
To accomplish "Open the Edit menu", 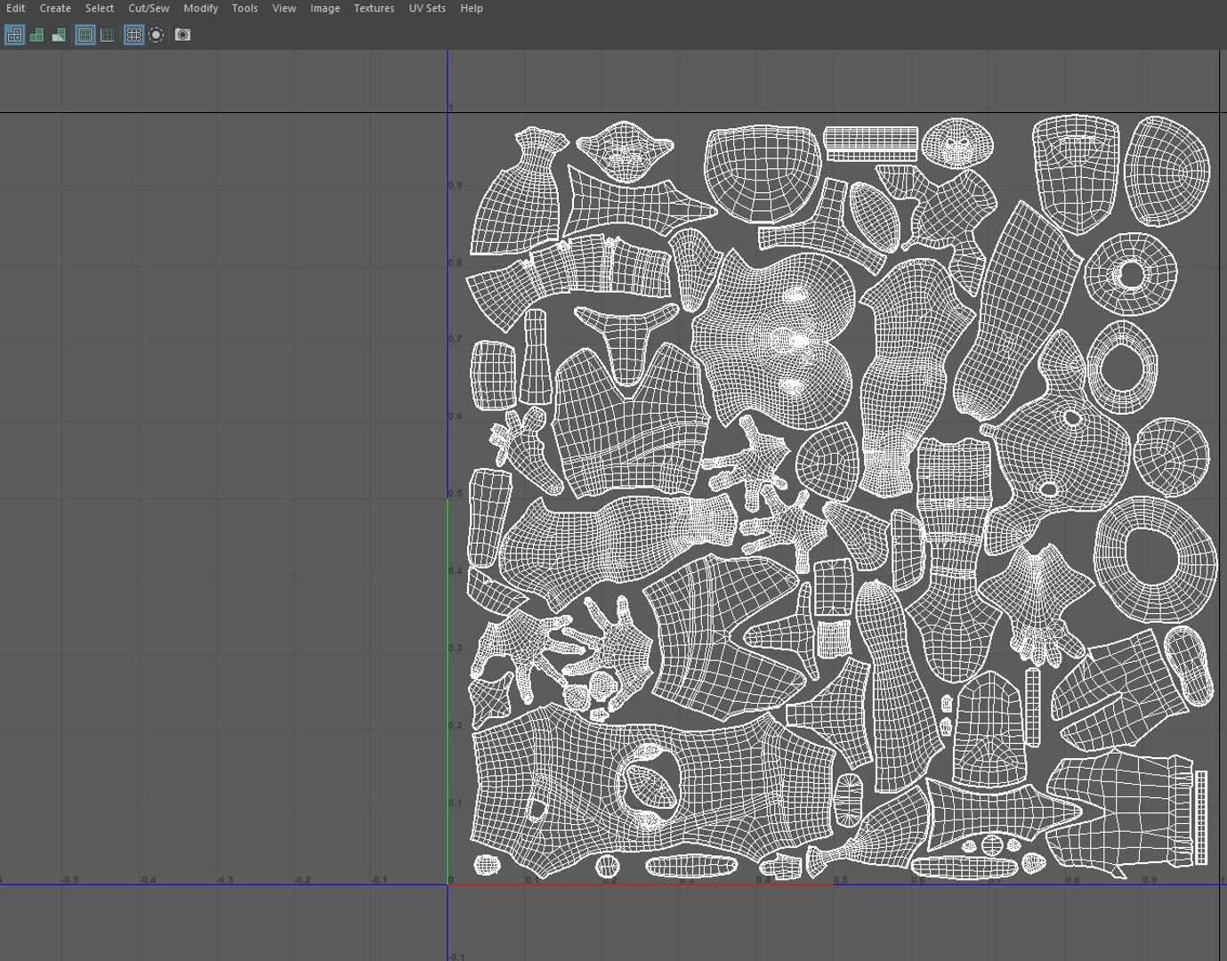I will point(15,8).
